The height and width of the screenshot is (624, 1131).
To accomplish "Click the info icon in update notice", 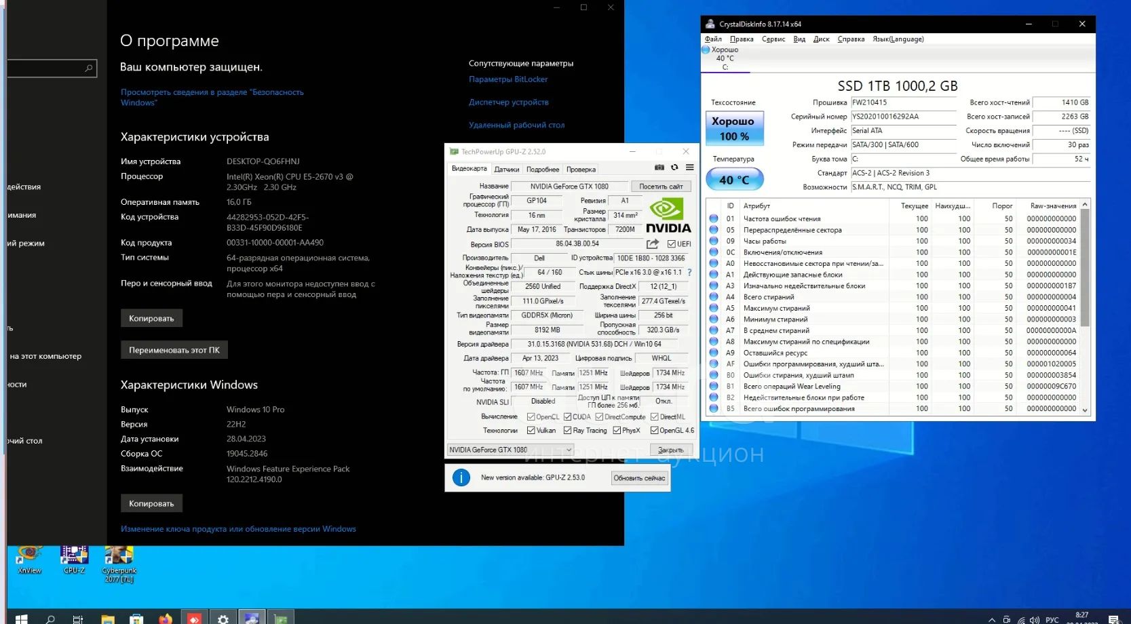I will tap(461, 477).
